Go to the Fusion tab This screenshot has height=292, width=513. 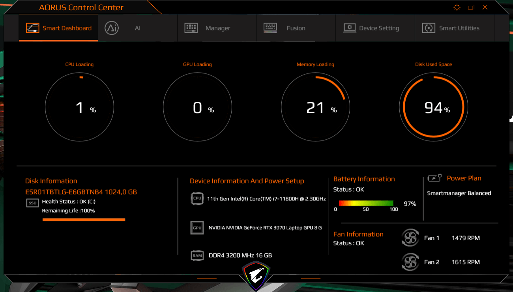[x=296, y=28]
